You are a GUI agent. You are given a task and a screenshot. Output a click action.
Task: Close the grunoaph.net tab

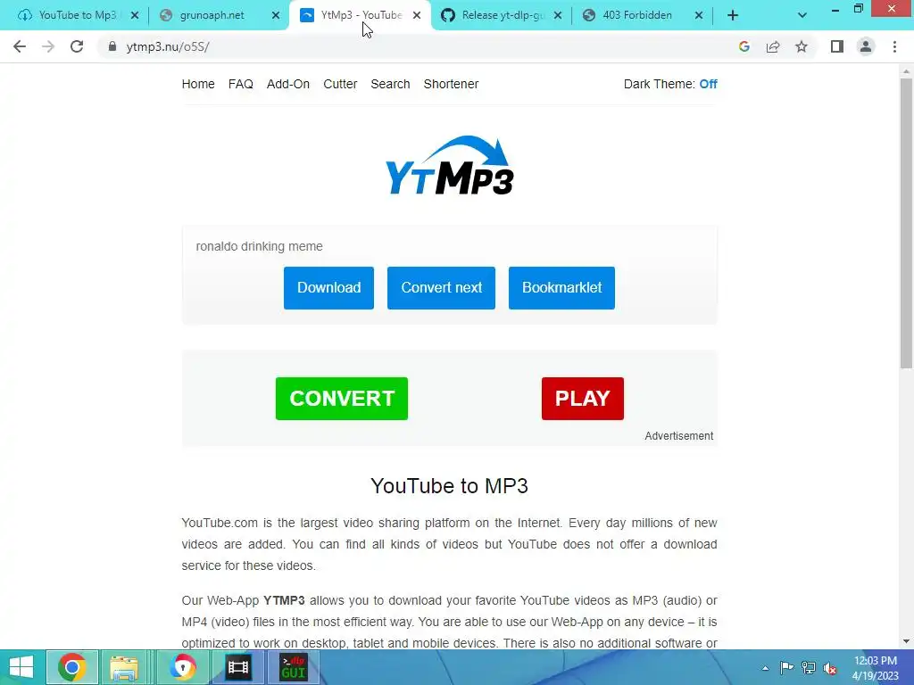pos(276,16)
